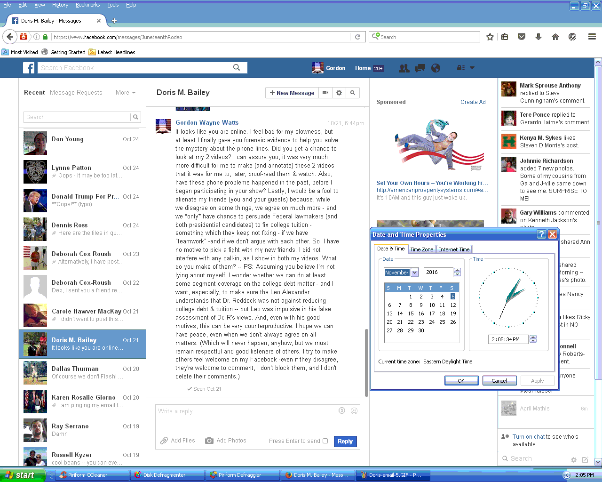
Task: Expand the November month dropdown
Action: pos(414,273)
